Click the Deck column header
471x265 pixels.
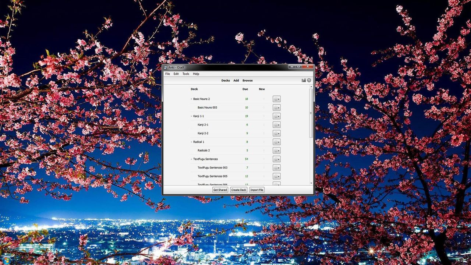click(x=194, y=89)
